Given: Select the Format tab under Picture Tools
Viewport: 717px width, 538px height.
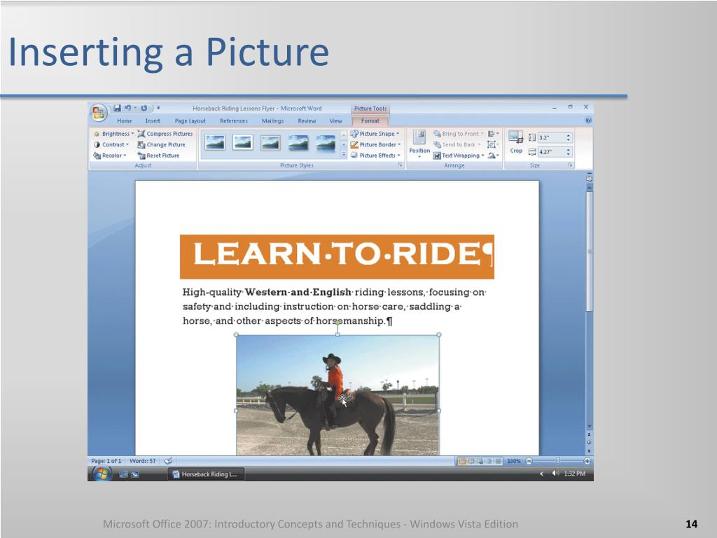Looking at the screenshot, I should tap(370, 120).
